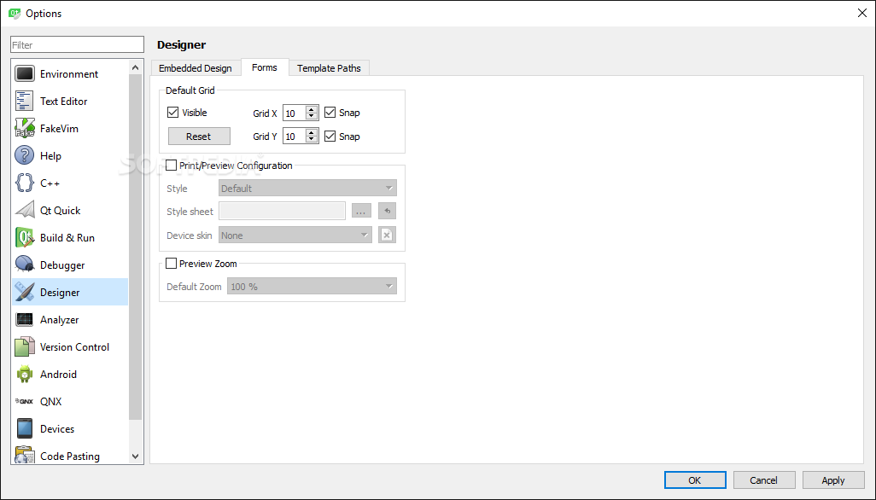
Task: Click the category list scroll up arrow
Action: click(136, 67)
